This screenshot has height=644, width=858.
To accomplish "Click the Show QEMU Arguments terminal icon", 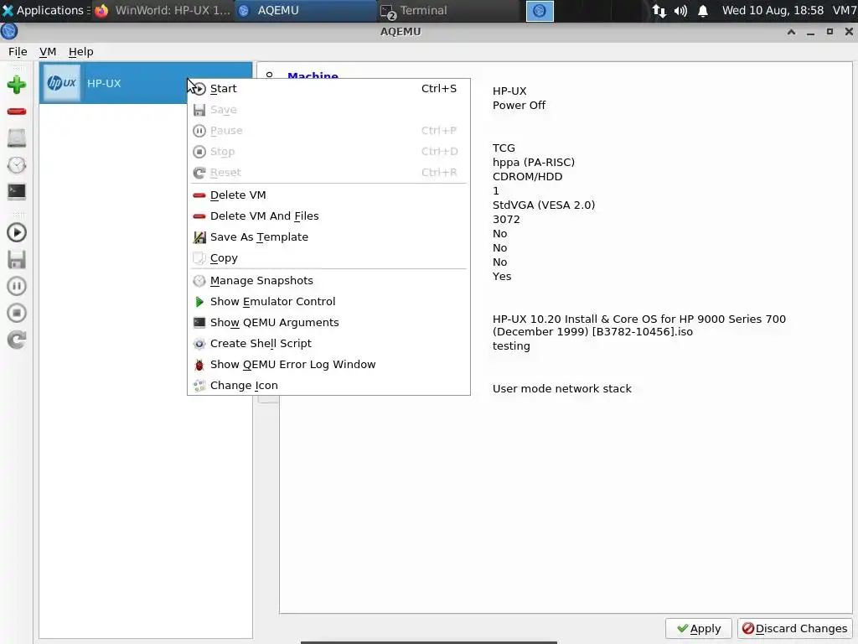I will tap(199, 323).
